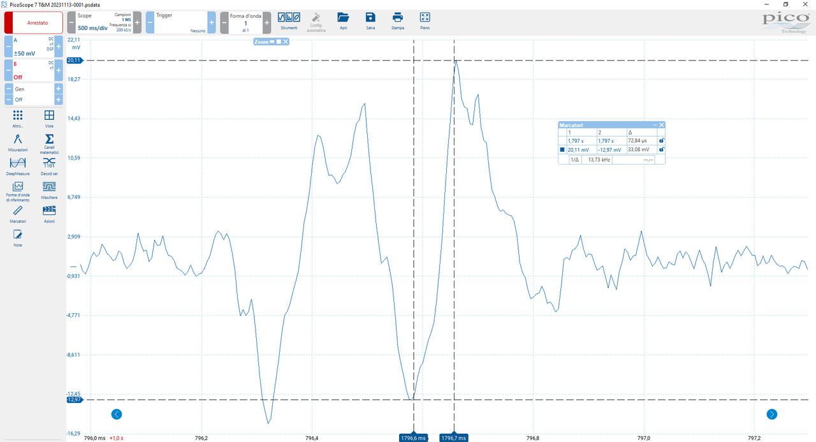This screenshot has width=816, height=442.
Task: Go to the previous Forma d'onda buffer
Action: point(224,22)
